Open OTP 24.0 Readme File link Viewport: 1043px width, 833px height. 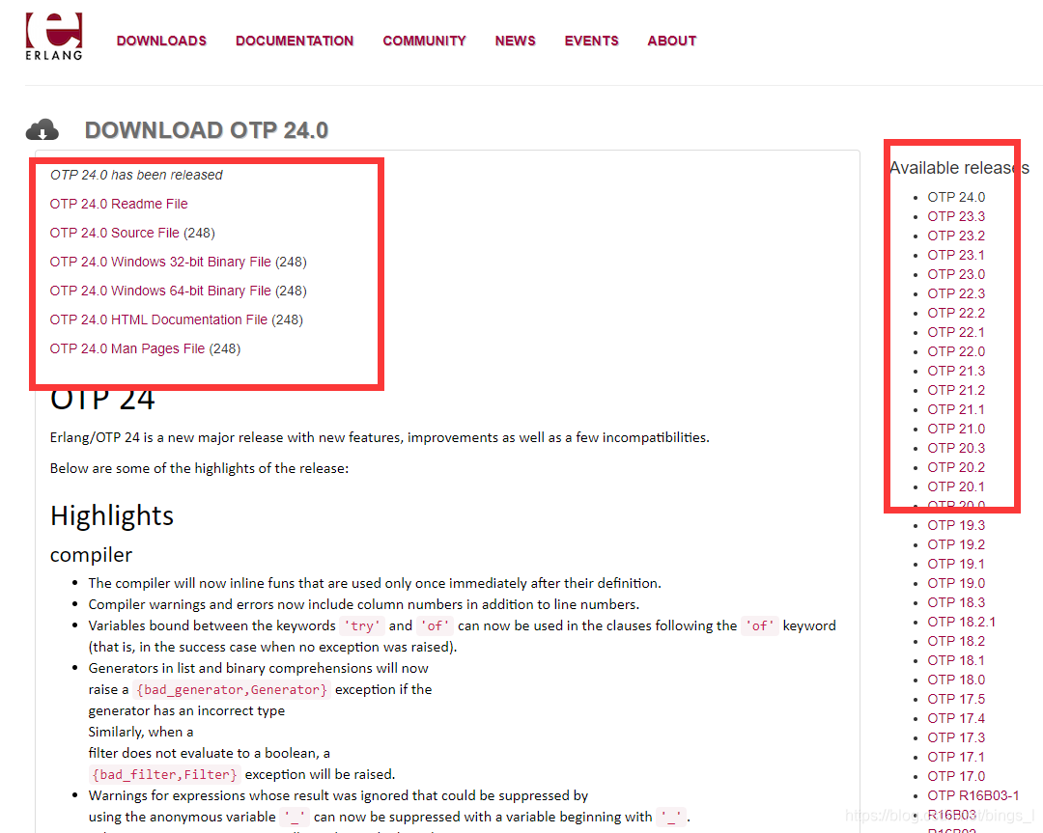(119, 204)
